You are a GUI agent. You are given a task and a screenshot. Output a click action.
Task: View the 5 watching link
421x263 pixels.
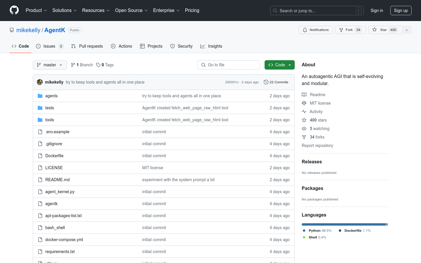click(x=319, y=129)
